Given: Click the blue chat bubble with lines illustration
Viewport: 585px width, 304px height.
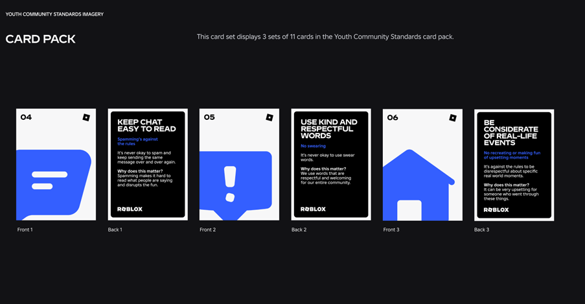Looking at the screenshot, I should click(x=54, y=185).
